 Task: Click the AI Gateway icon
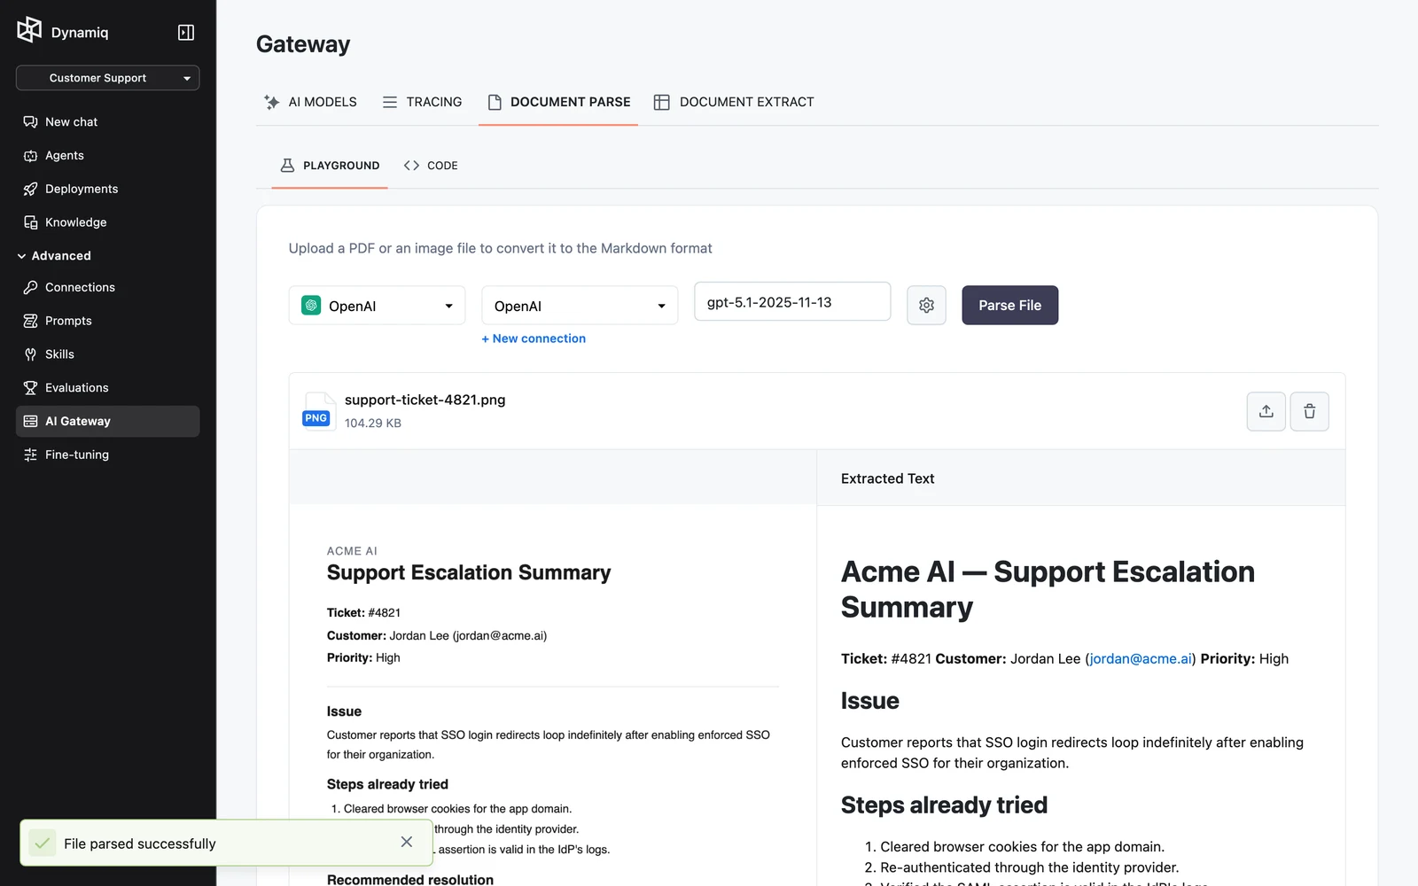(x=30, y=422)
